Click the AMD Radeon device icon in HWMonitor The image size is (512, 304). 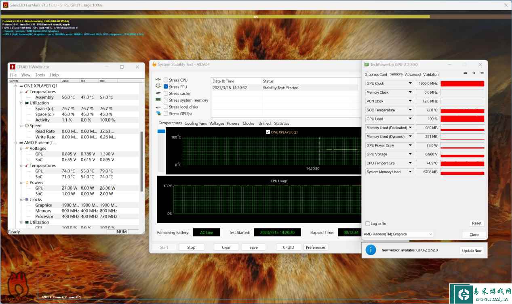coord(21,143)
